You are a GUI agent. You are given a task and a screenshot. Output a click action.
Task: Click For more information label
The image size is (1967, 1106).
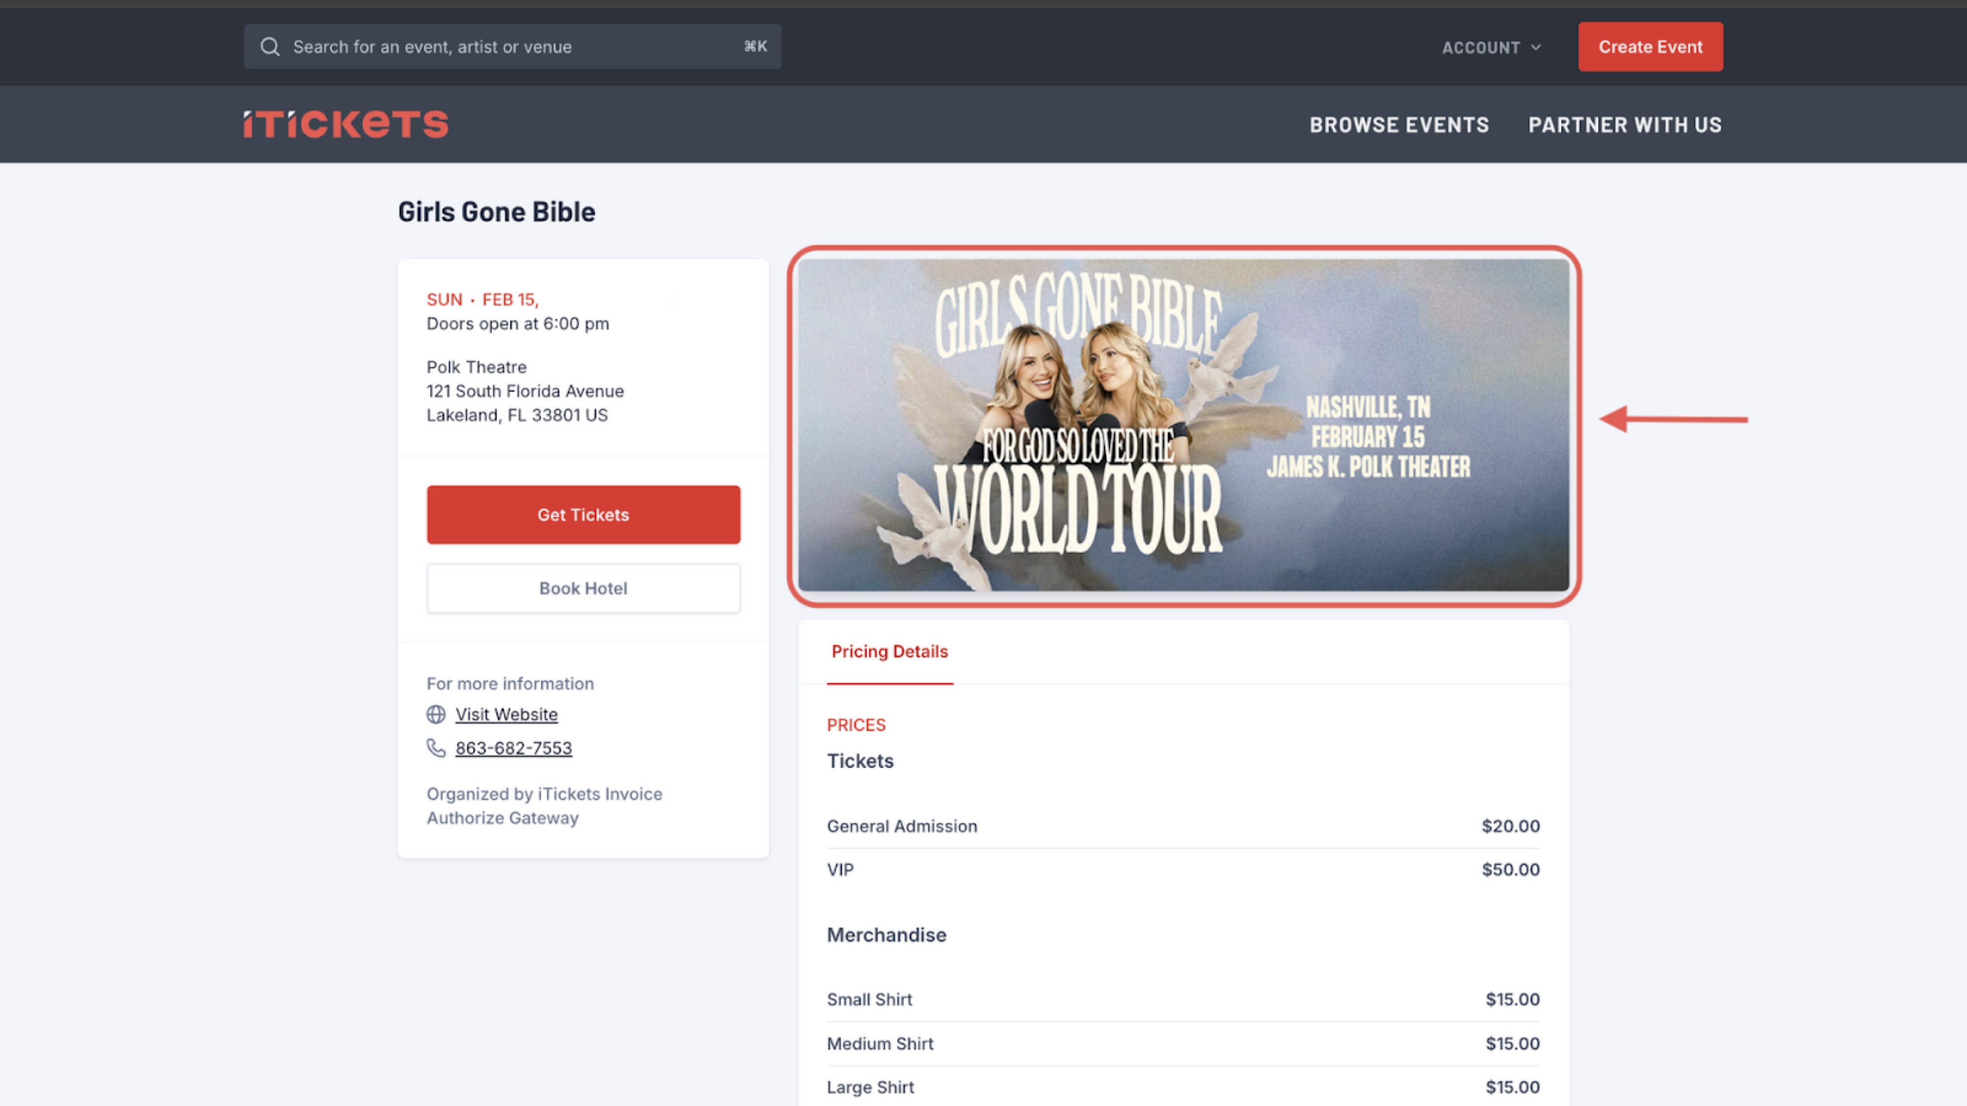click(510, 684)
